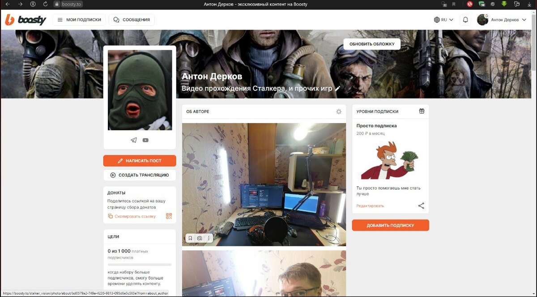Click the Просто подписка title
This screenshot has height=297, width=537.
[376, 126]
